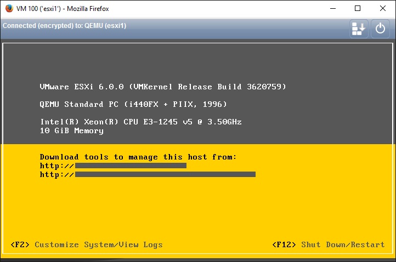396x262 pixels.
Task: Click the VMware ESXi 6.0.0 build text
Action: 163,87
